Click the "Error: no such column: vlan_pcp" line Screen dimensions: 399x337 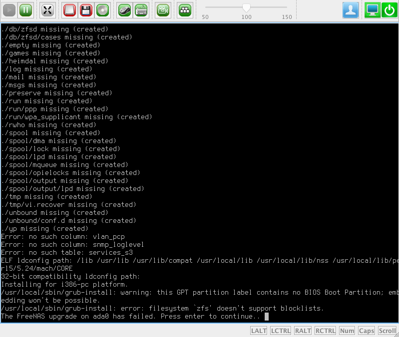pos(63,237)
